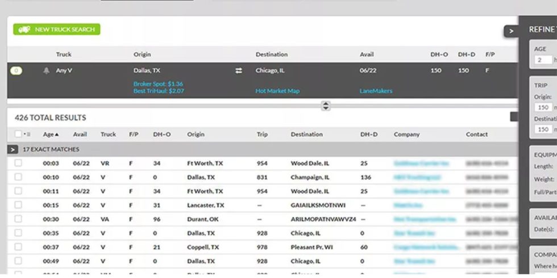The height and width of the screenshot is (278, 557).
Task: Click the New Truck Search button
Action: (x=57, y=30)
